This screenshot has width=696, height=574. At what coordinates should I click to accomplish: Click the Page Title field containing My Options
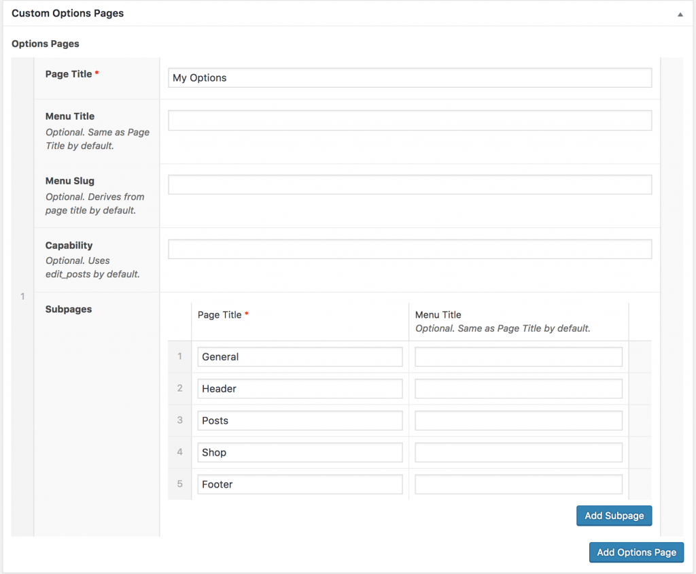pos(410,78)
